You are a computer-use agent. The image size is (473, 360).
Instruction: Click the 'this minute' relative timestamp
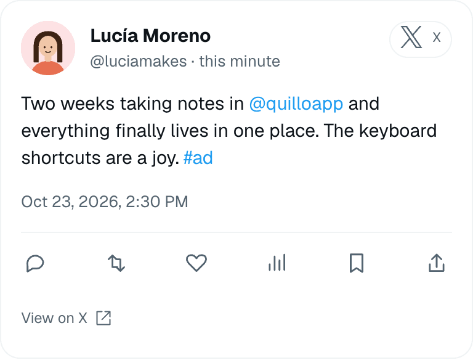pos(240,61)
